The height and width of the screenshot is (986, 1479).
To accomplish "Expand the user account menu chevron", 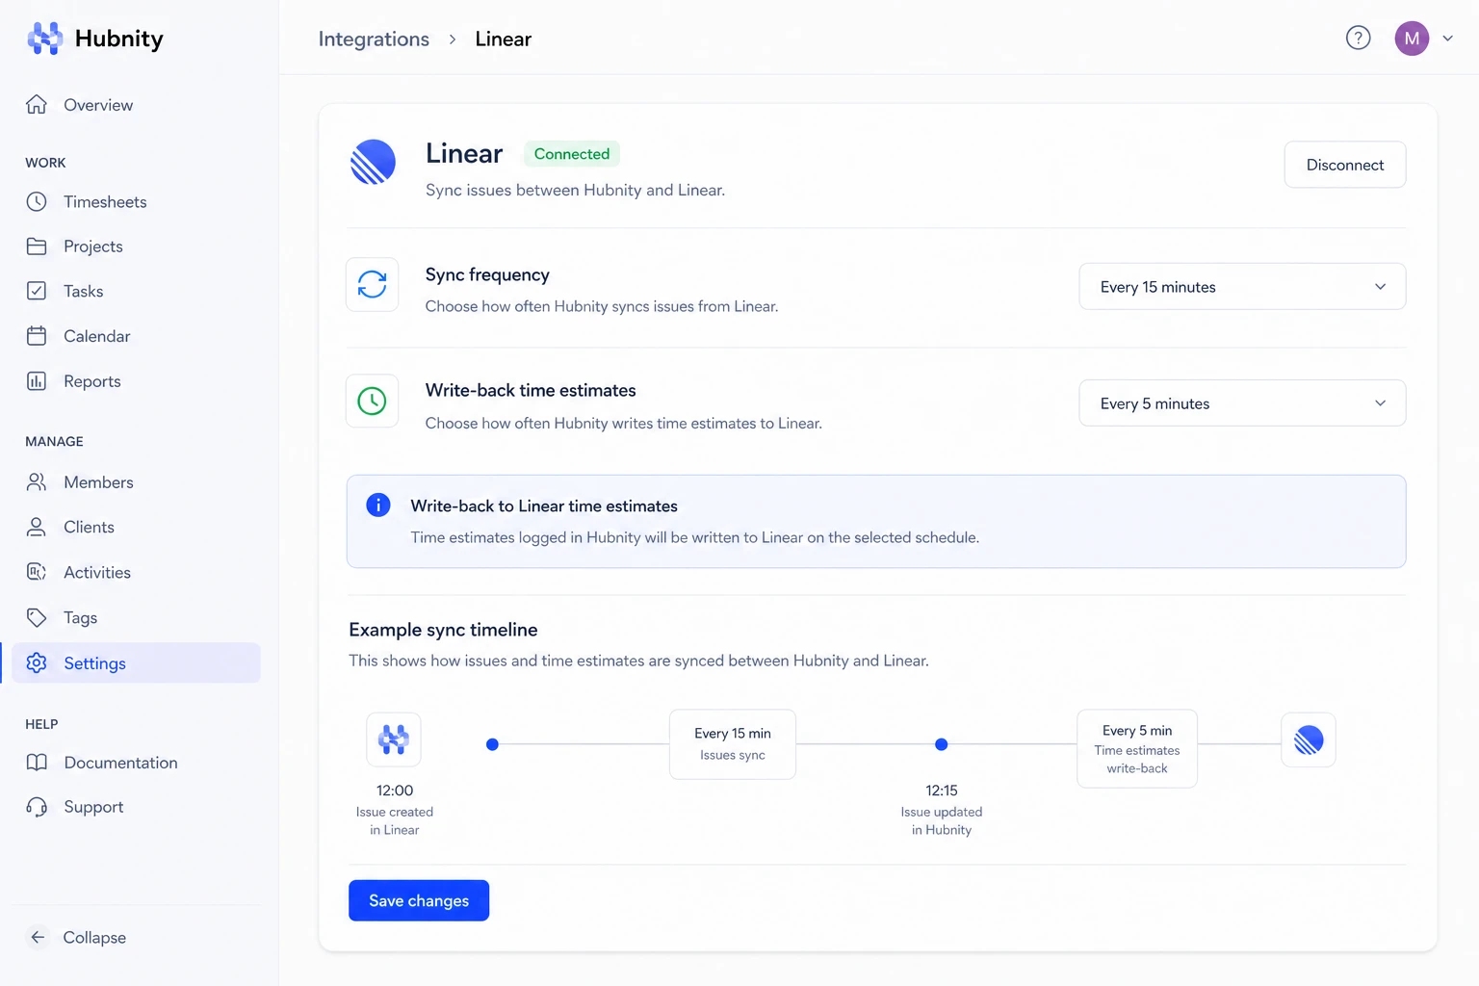I will 1447,39.
